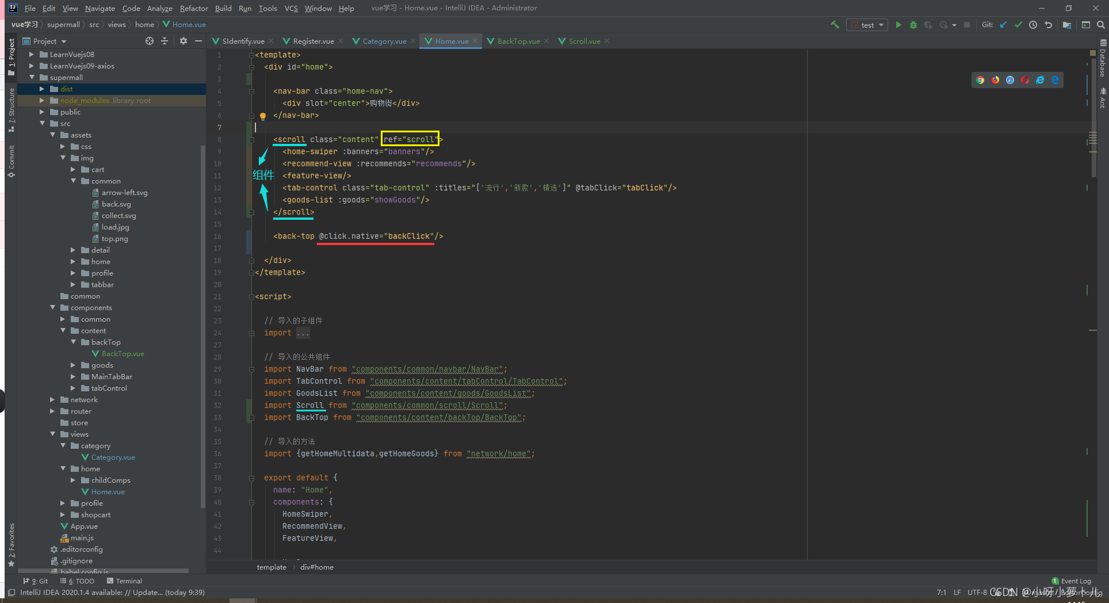Collapse the assets folder

(x=52, y=135)
